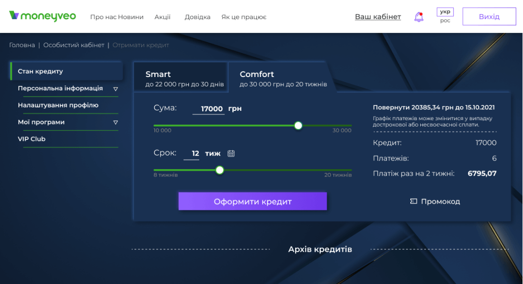
Task: Expand Мої програми submenu arrow
Action: click(x=116, y=122)
